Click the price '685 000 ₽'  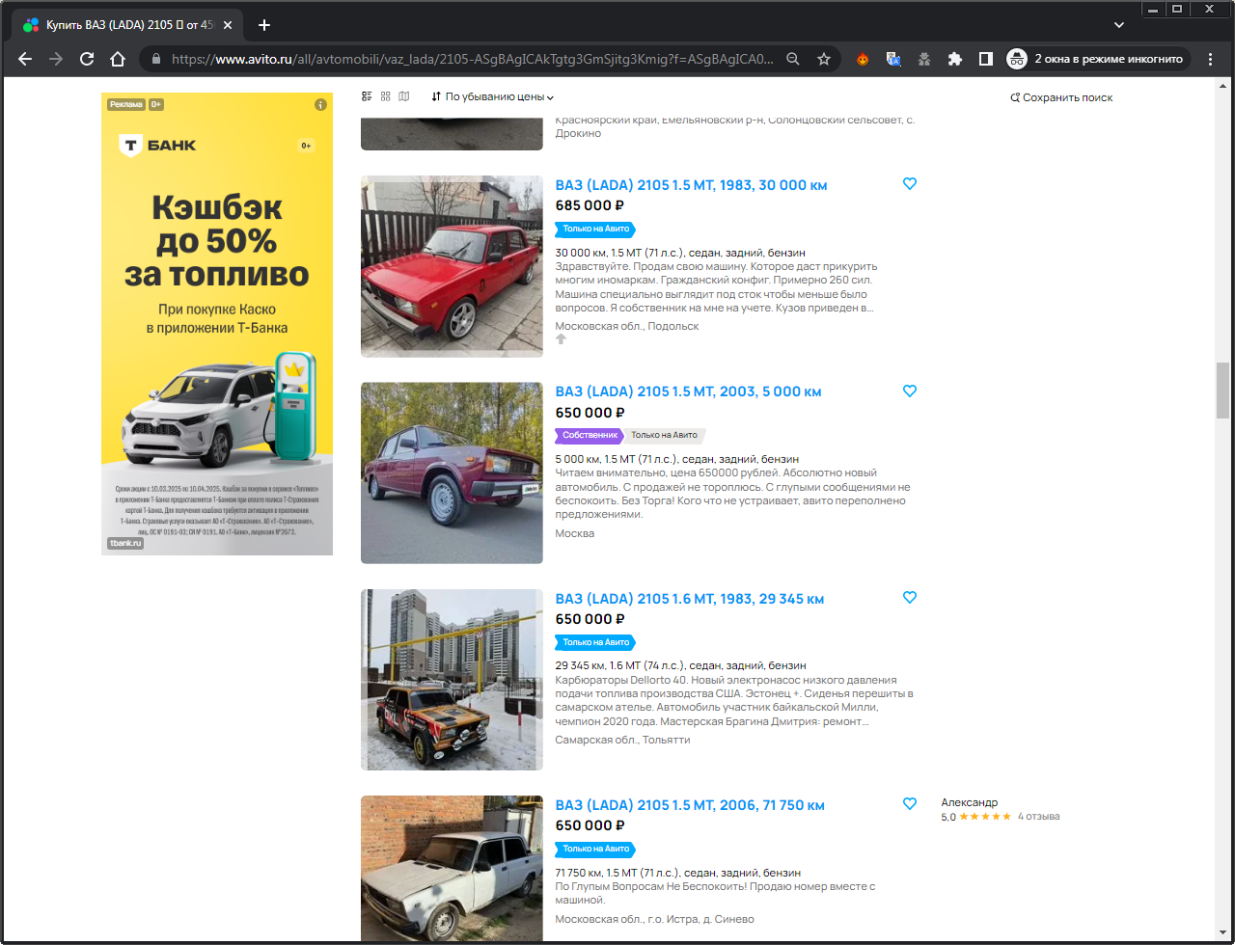click(590, 205)
